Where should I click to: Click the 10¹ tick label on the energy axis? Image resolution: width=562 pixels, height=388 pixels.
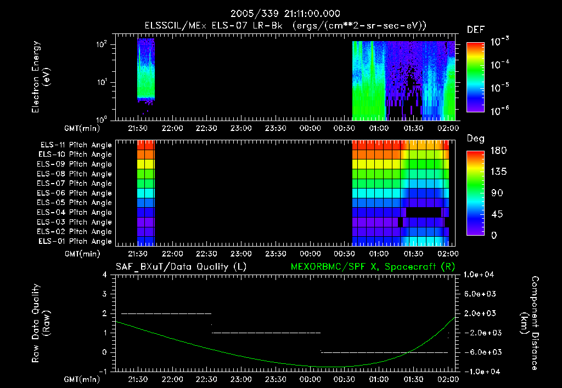[x=102, y=82]
